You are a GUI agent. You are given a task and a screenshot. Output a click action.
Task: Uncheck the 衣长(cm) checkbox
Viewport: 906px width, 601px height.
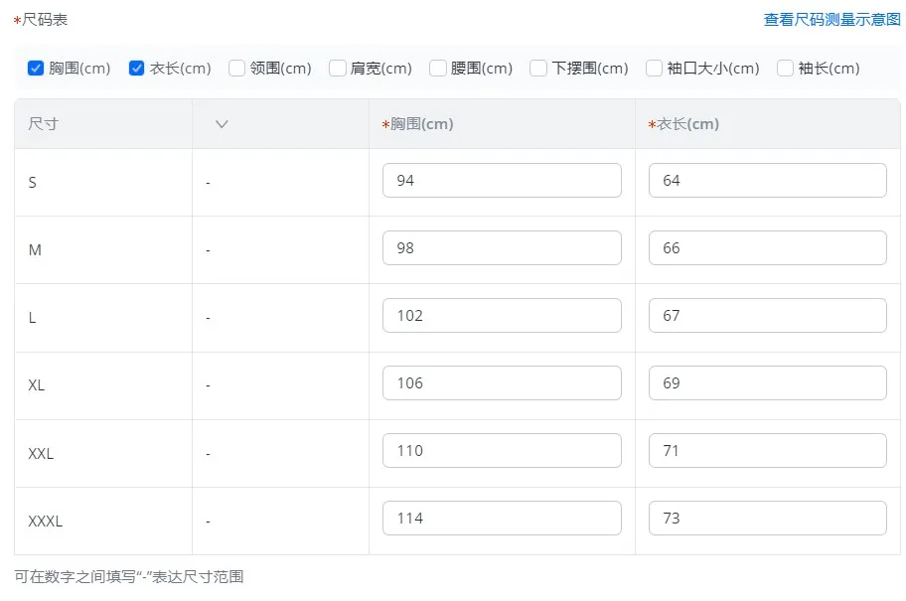click(137, 69)
